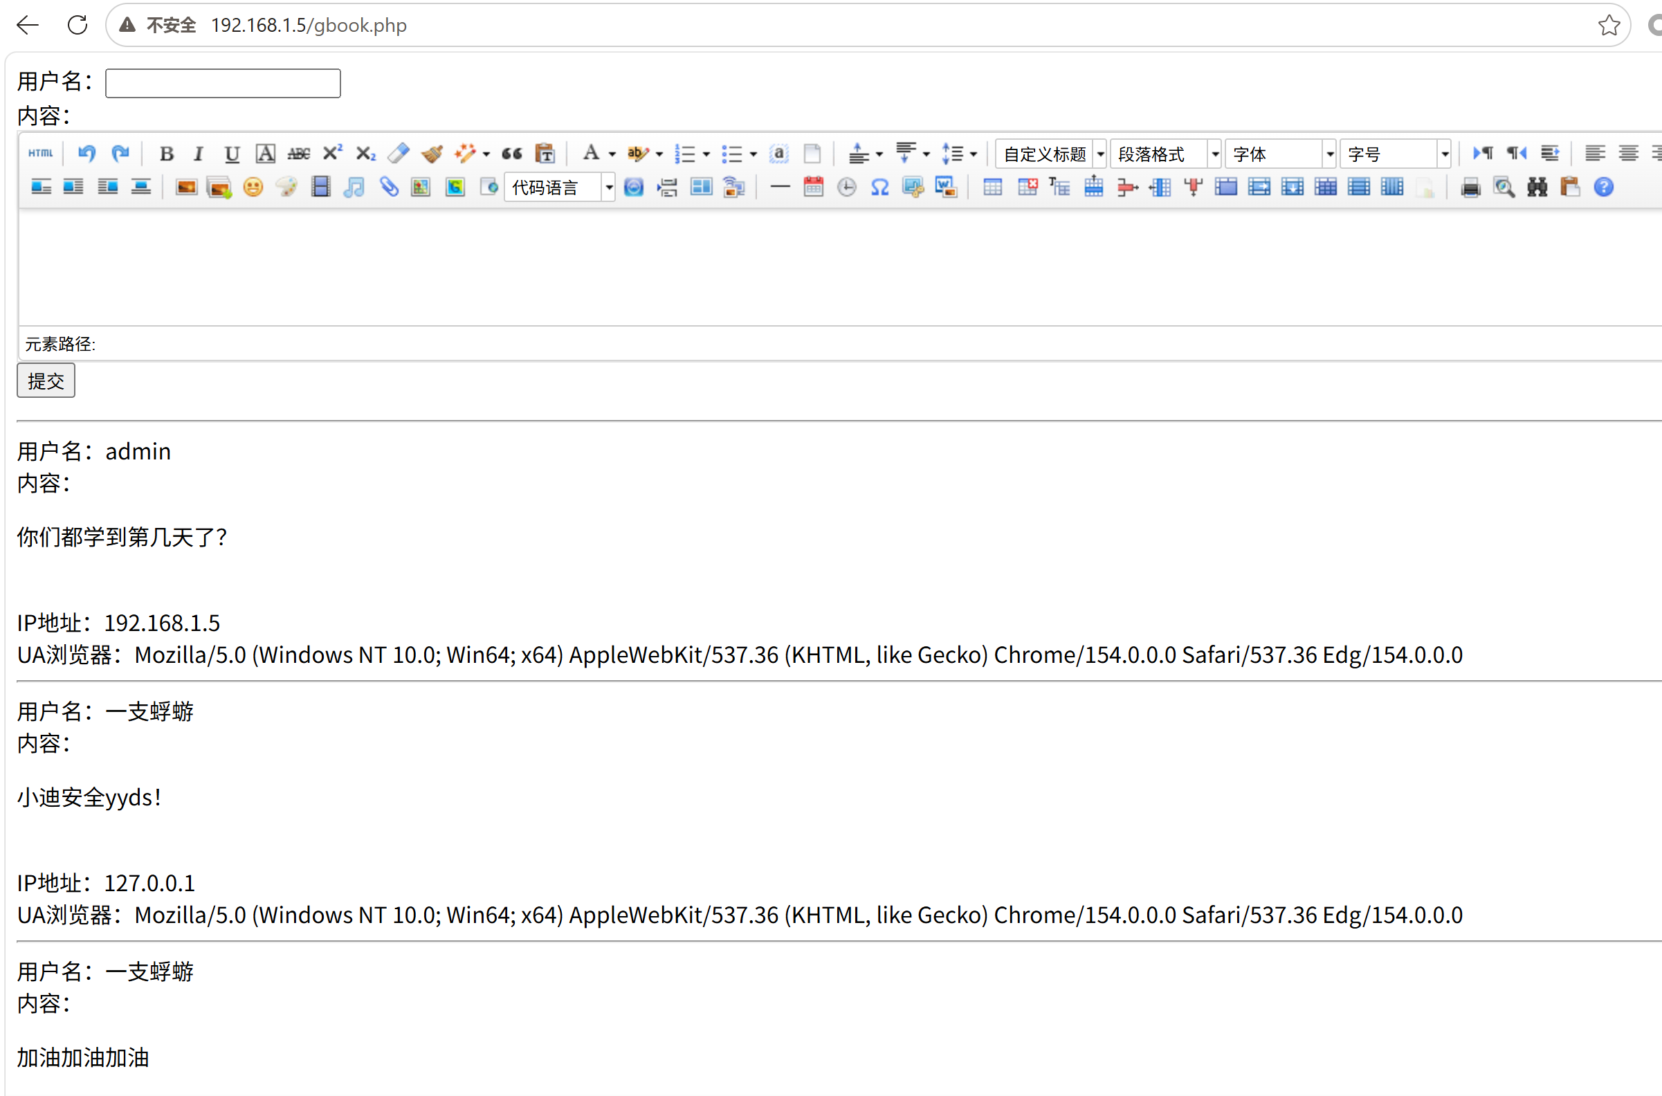Insert a table

pos(992,188)
